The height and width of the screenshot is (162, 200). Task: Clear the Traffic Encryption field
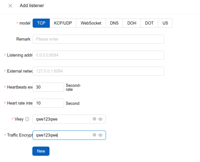[x=94, y=135]
